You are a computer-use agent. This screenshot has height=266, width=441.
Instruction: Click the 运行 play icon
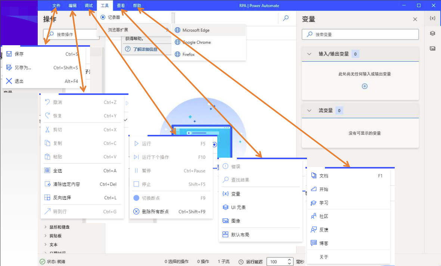(x=136, y=143)
